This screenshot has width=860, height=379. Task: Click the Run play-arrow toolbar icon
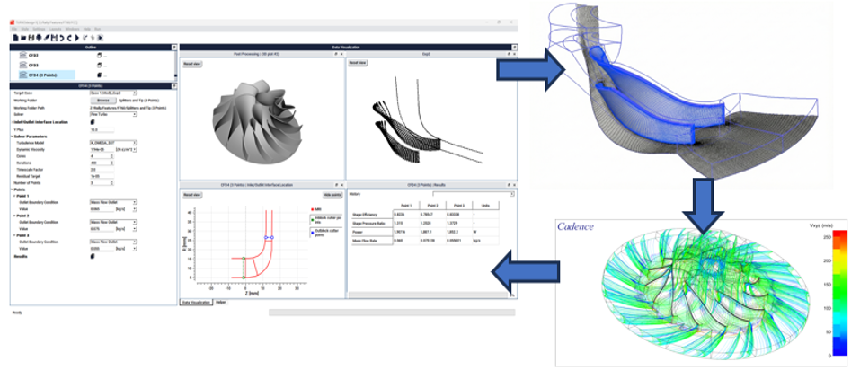pos(76,38)
